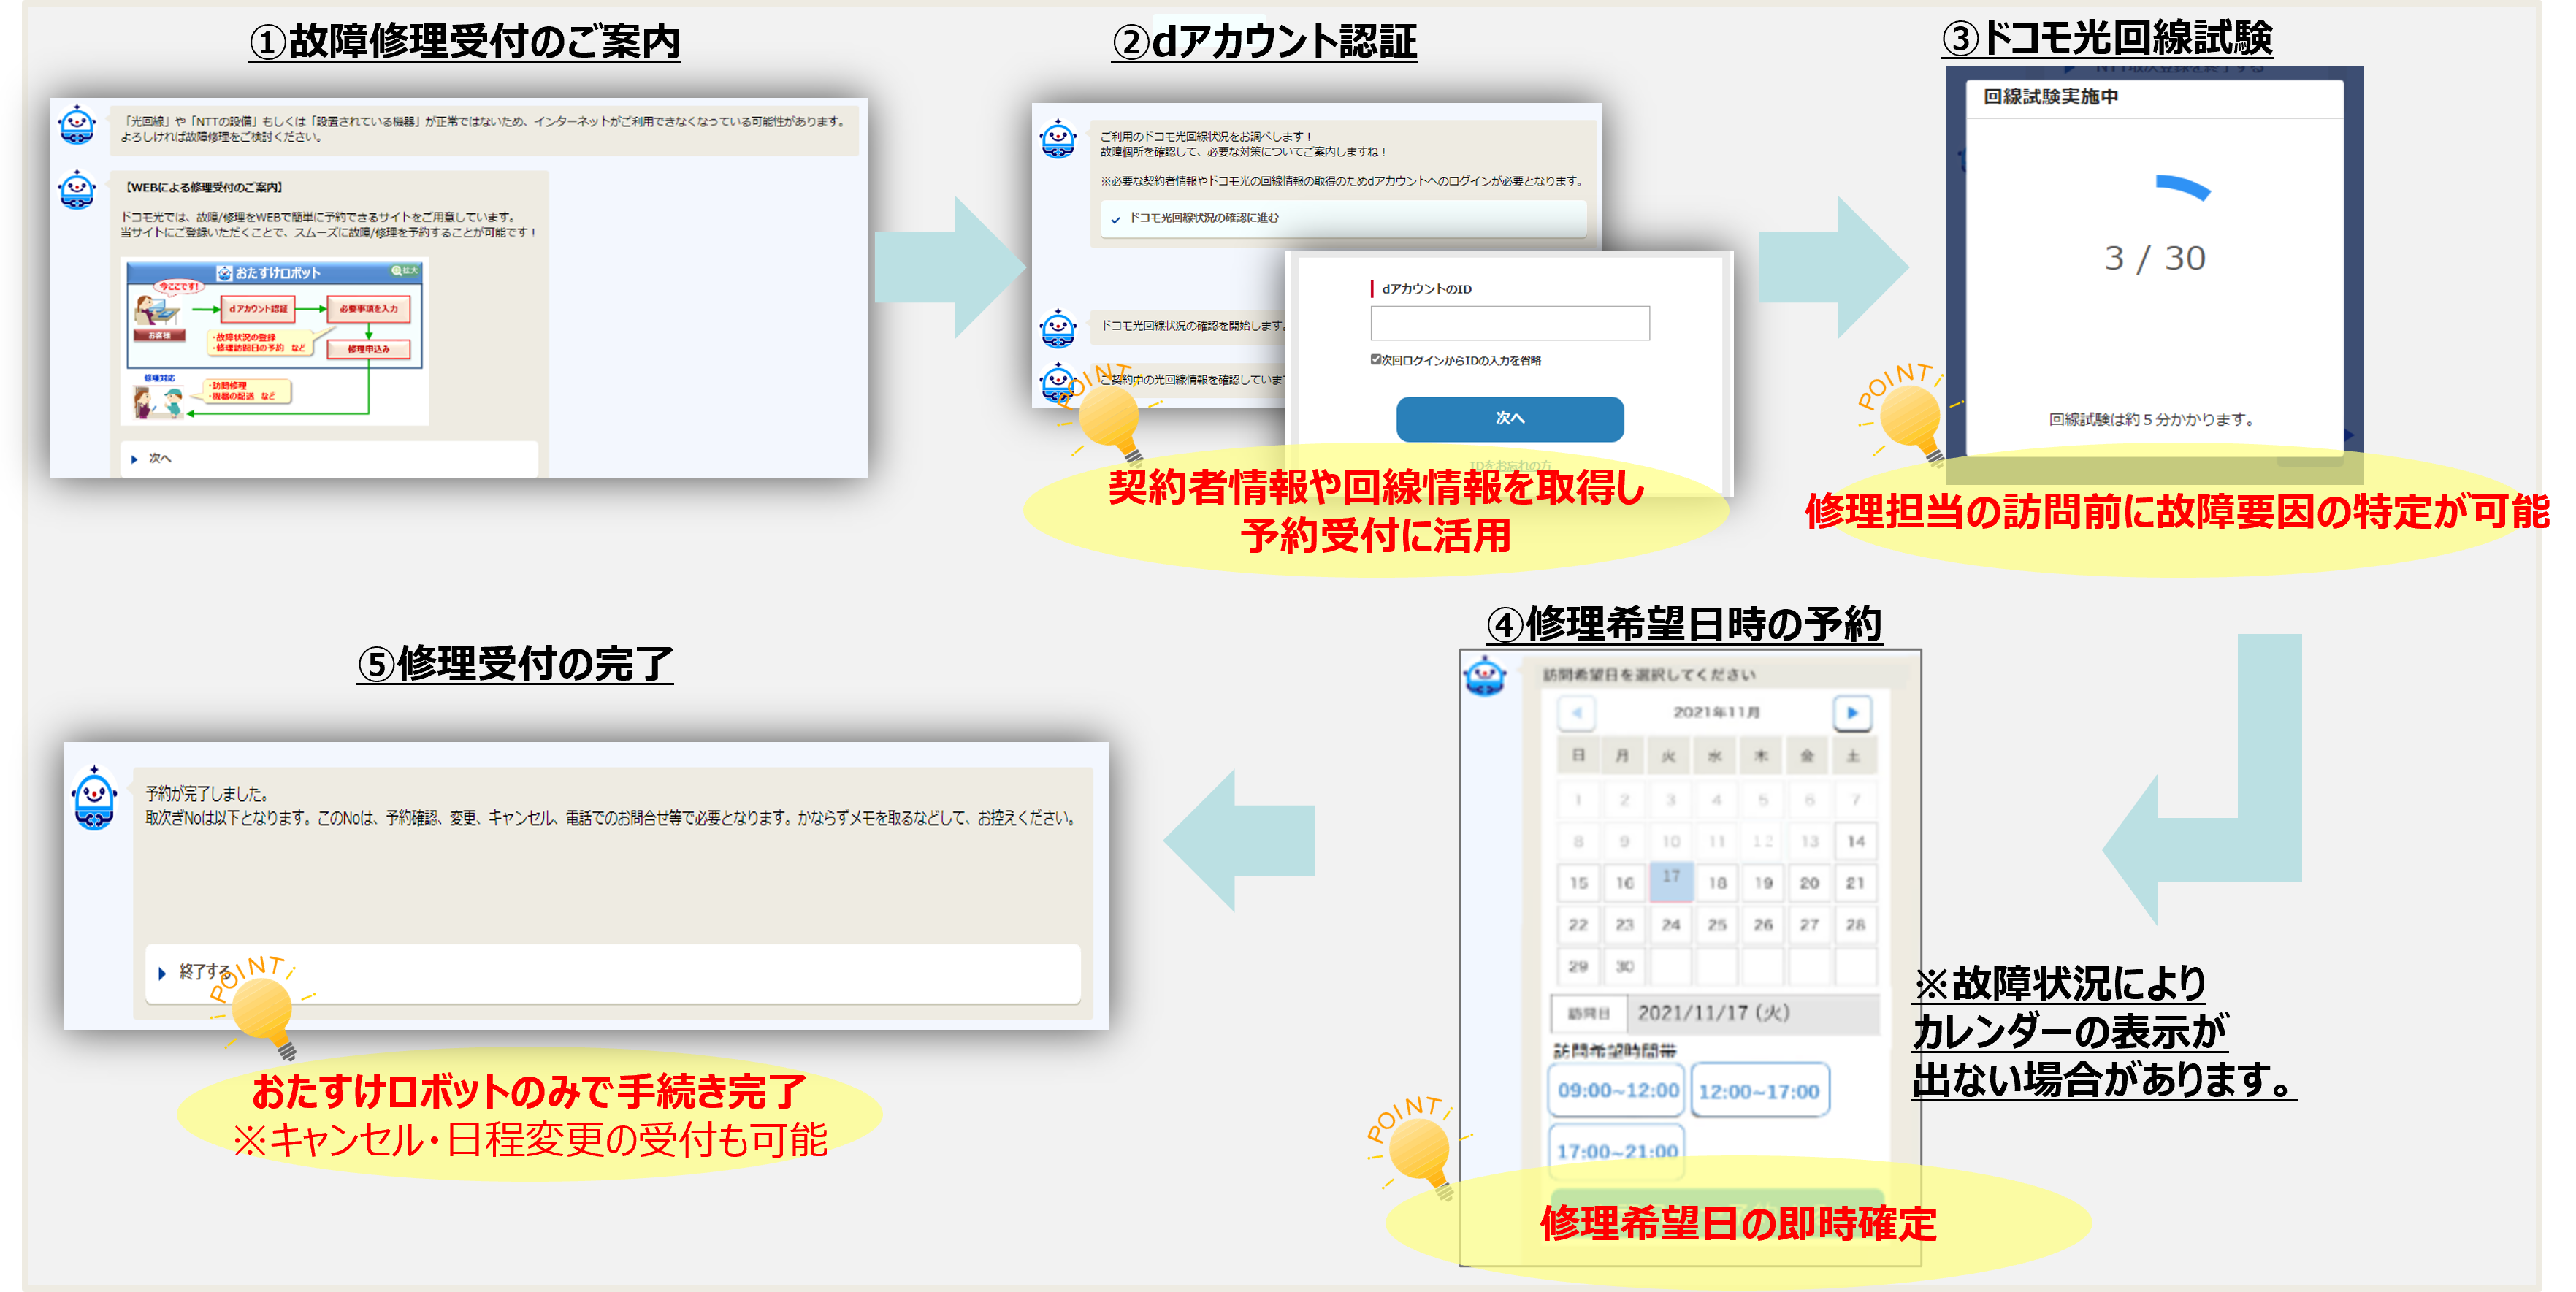Click the robot avatar beside 予約が完了しました
This screenshot has height=1292, width=2576.
[x=95, y=799]
